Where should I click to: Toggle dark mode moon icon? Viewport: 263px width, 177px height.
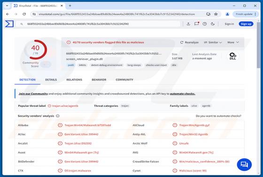pos(213,24)
